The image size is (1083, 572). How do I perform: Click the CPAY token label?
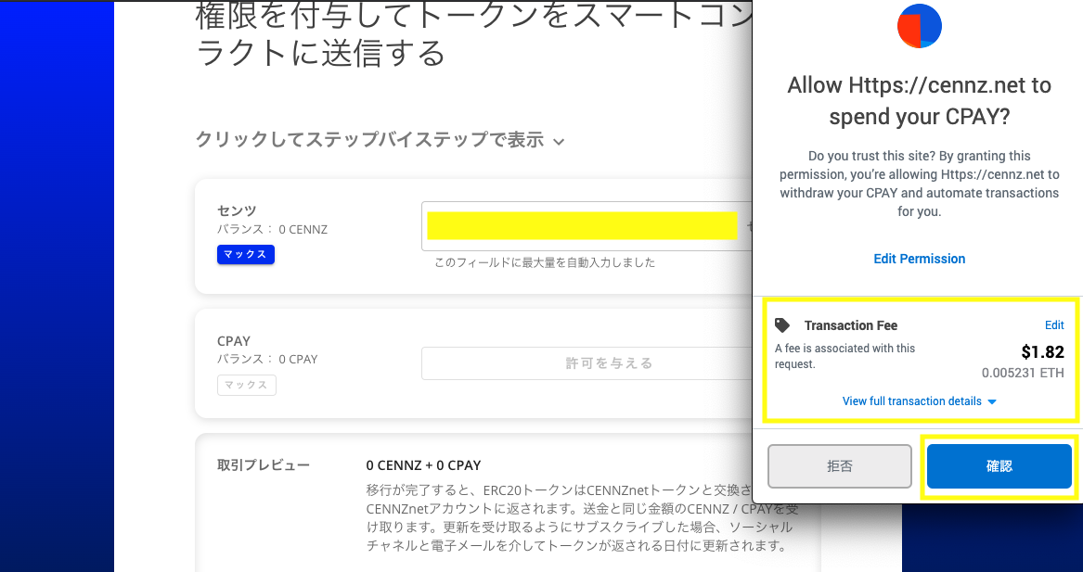234,341
